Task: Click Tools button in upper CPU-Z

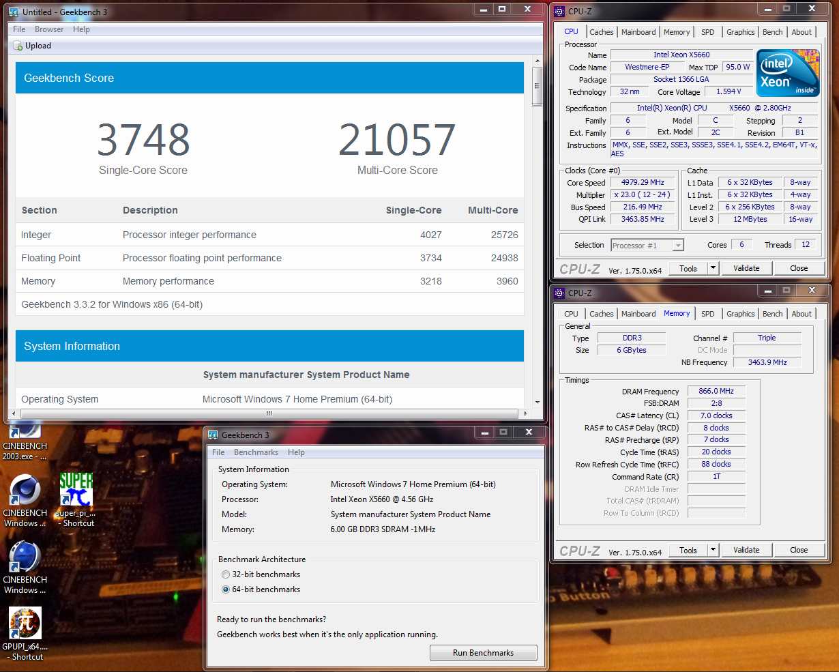Action: (x=688, y=268)
